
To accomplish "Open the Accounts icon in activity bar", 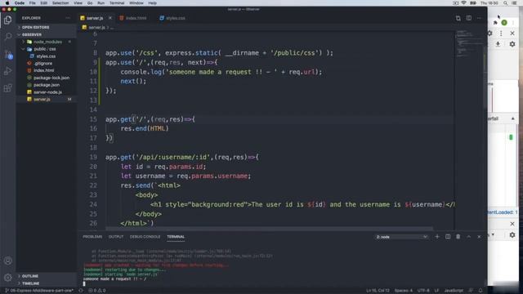I will pyautogui.click(x=7, y=261).
